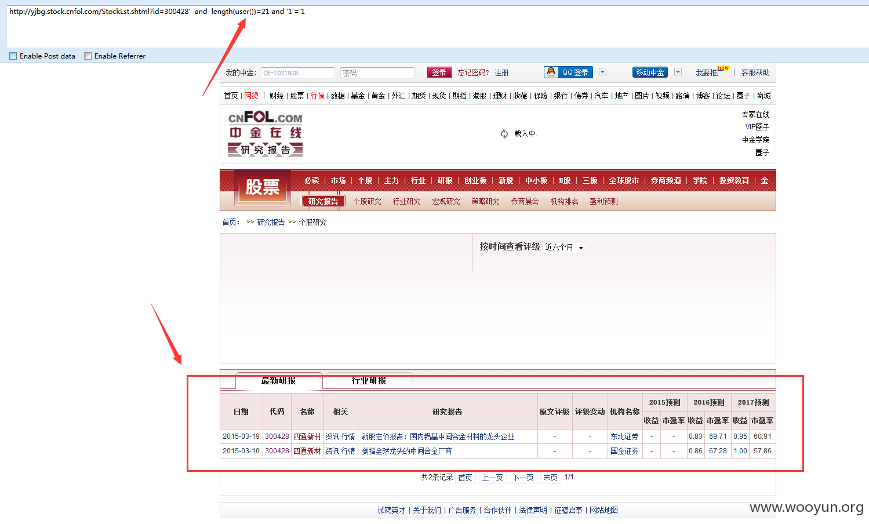The image size is (869, 524).
Task: Open 商城 in top navigation
Action: pos(764,96)
